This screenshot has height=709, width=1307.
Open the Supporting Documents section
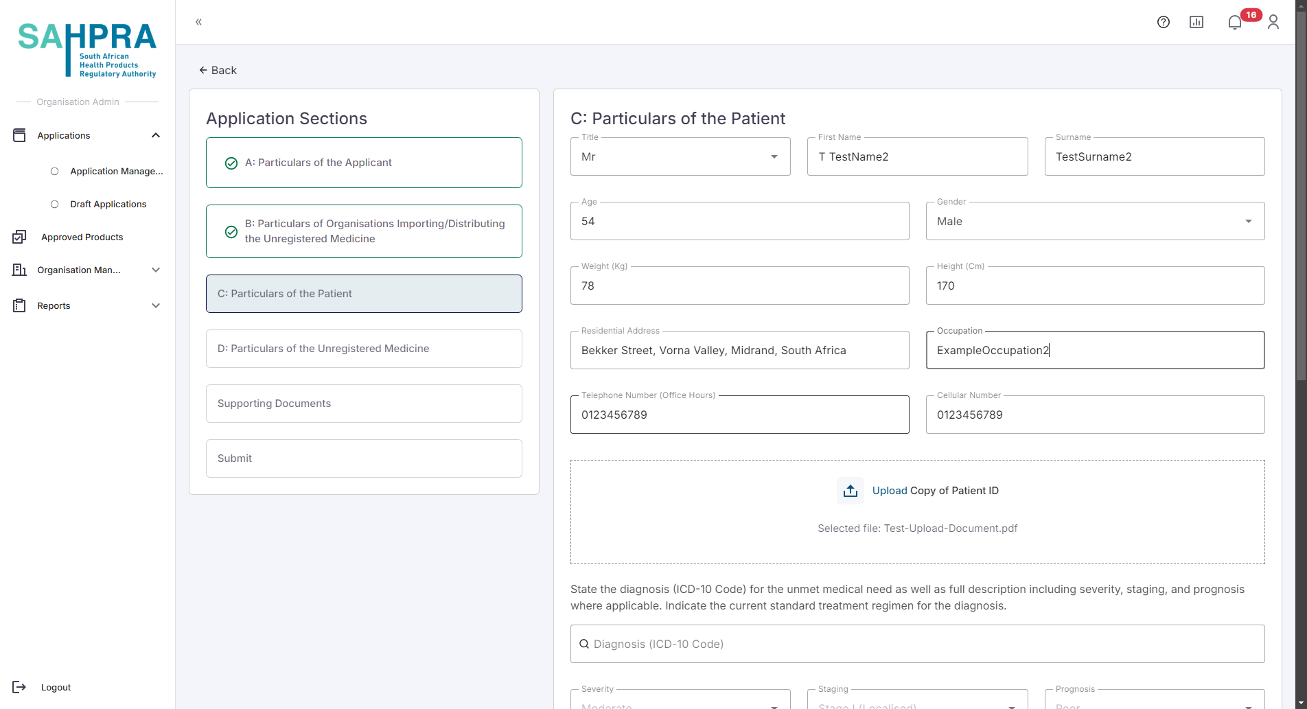[364, 404]
